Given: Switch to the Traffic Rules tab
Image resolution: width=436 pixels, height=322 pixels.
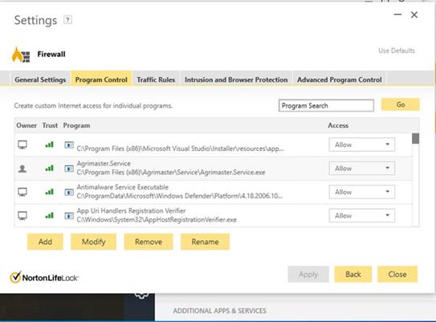Looking at the screenshot, I should pos(156,79).
